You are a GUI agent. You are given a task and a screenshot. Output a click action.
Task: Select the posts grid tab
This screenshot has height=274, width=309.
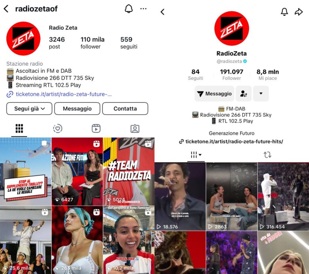tap(19, 128)
